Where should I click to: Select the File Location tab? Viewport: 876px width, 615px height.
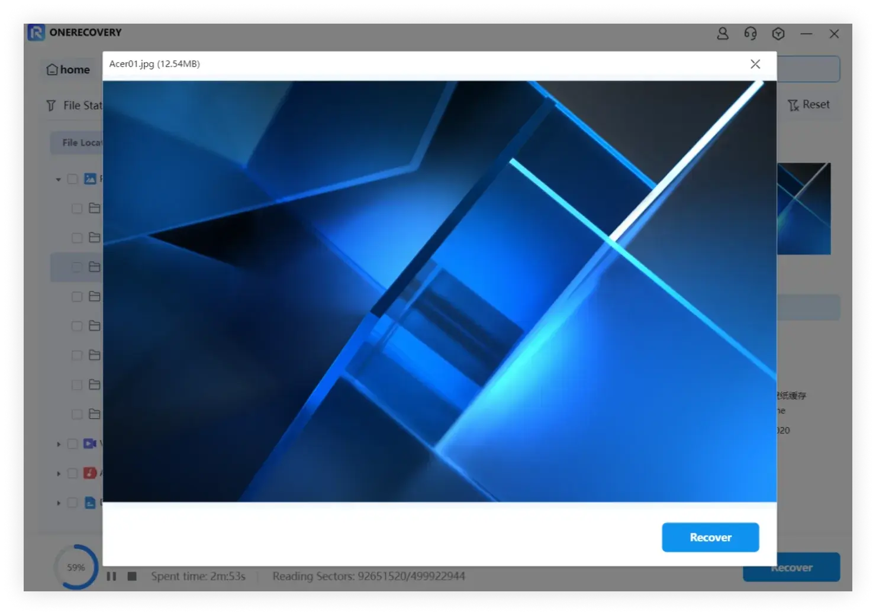tap(80, 143)
